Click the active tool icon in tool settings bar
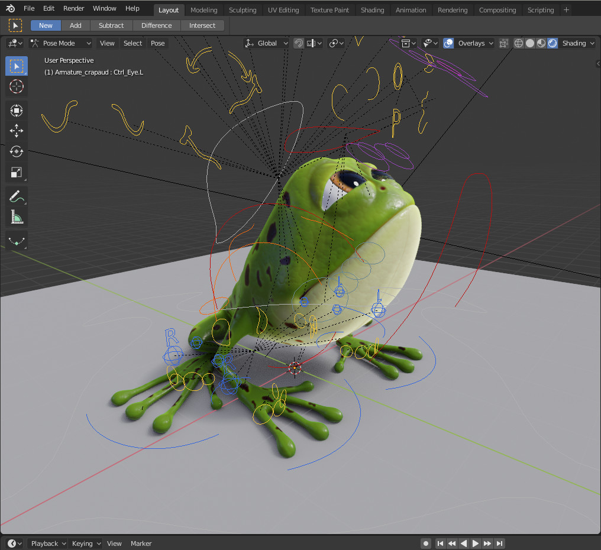 click(15, 25)
